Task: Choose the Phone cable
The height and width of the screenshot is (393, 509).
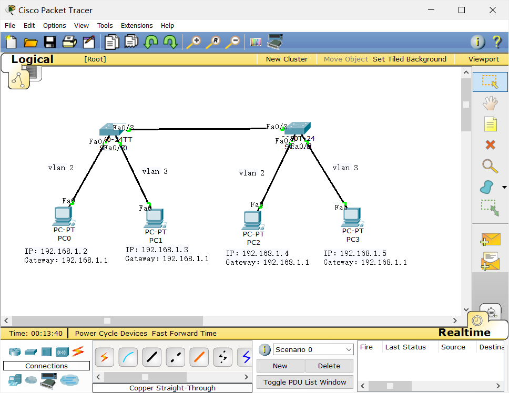Action: pos(223,357)
